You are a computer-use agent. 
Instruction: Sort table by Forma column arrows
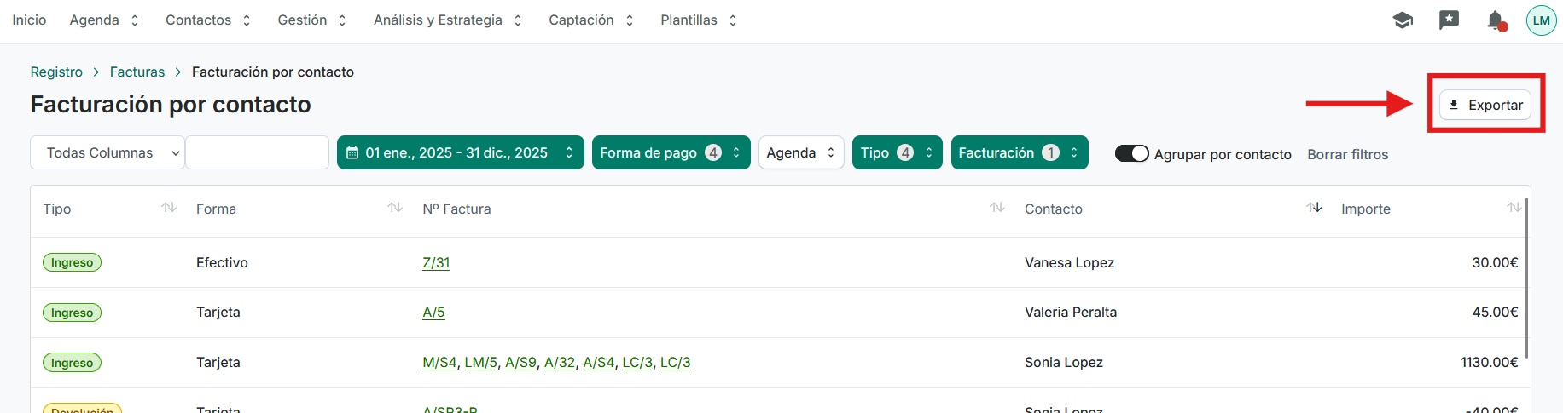tap(395, 208)
